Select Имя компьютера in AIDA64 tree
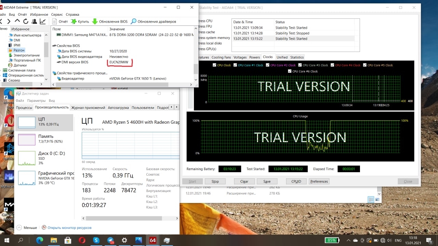Viewport: 438px width, 246px height. [x=24, y=35]
